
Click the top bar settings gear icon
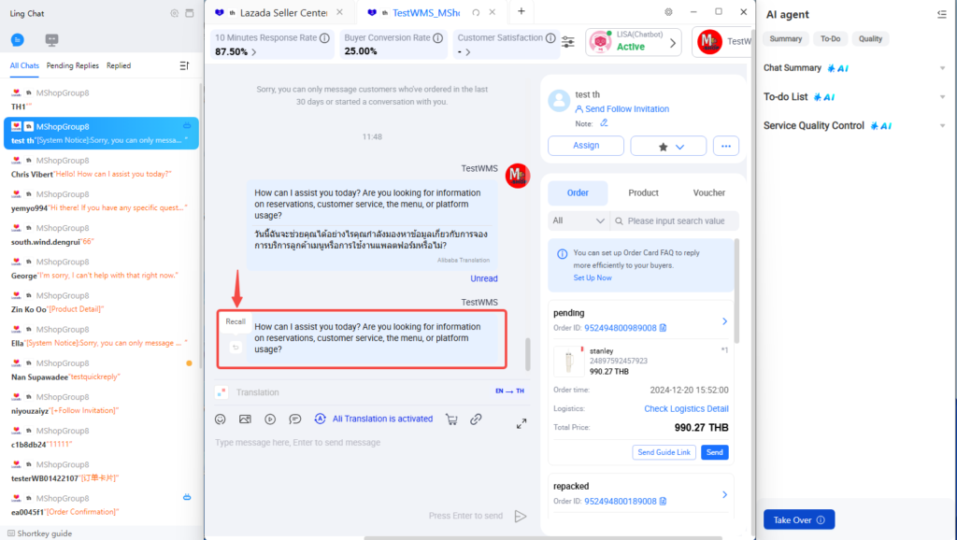point(668,11)
